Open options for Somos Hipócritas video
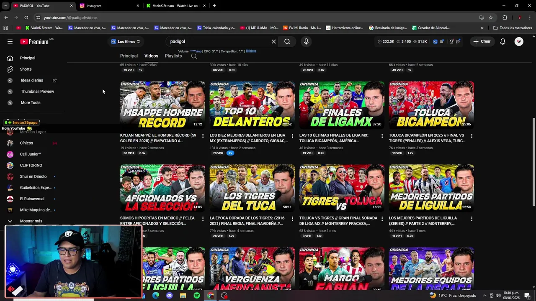 [x=203, y=219]
